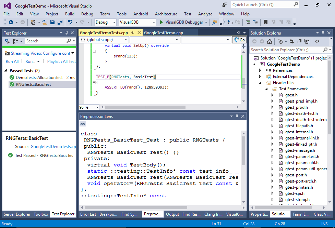The height and width of the screenshot is (228, 335).
Task: Open the Architecture menu
Action: click(166, 14)
